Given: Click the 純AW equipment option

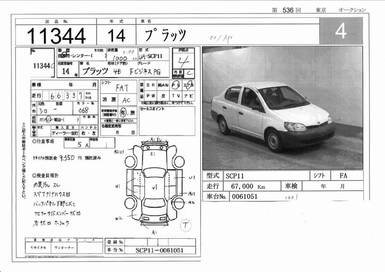Looking at the screenshot, I should coord(163,85).
